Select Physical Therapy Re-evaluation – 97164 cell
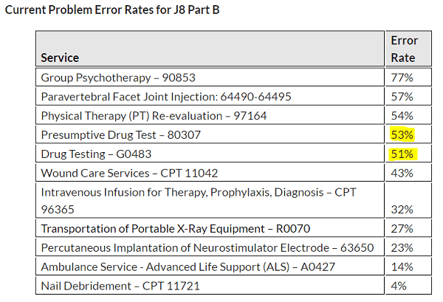The image size is (443, 302). [154, 115]
